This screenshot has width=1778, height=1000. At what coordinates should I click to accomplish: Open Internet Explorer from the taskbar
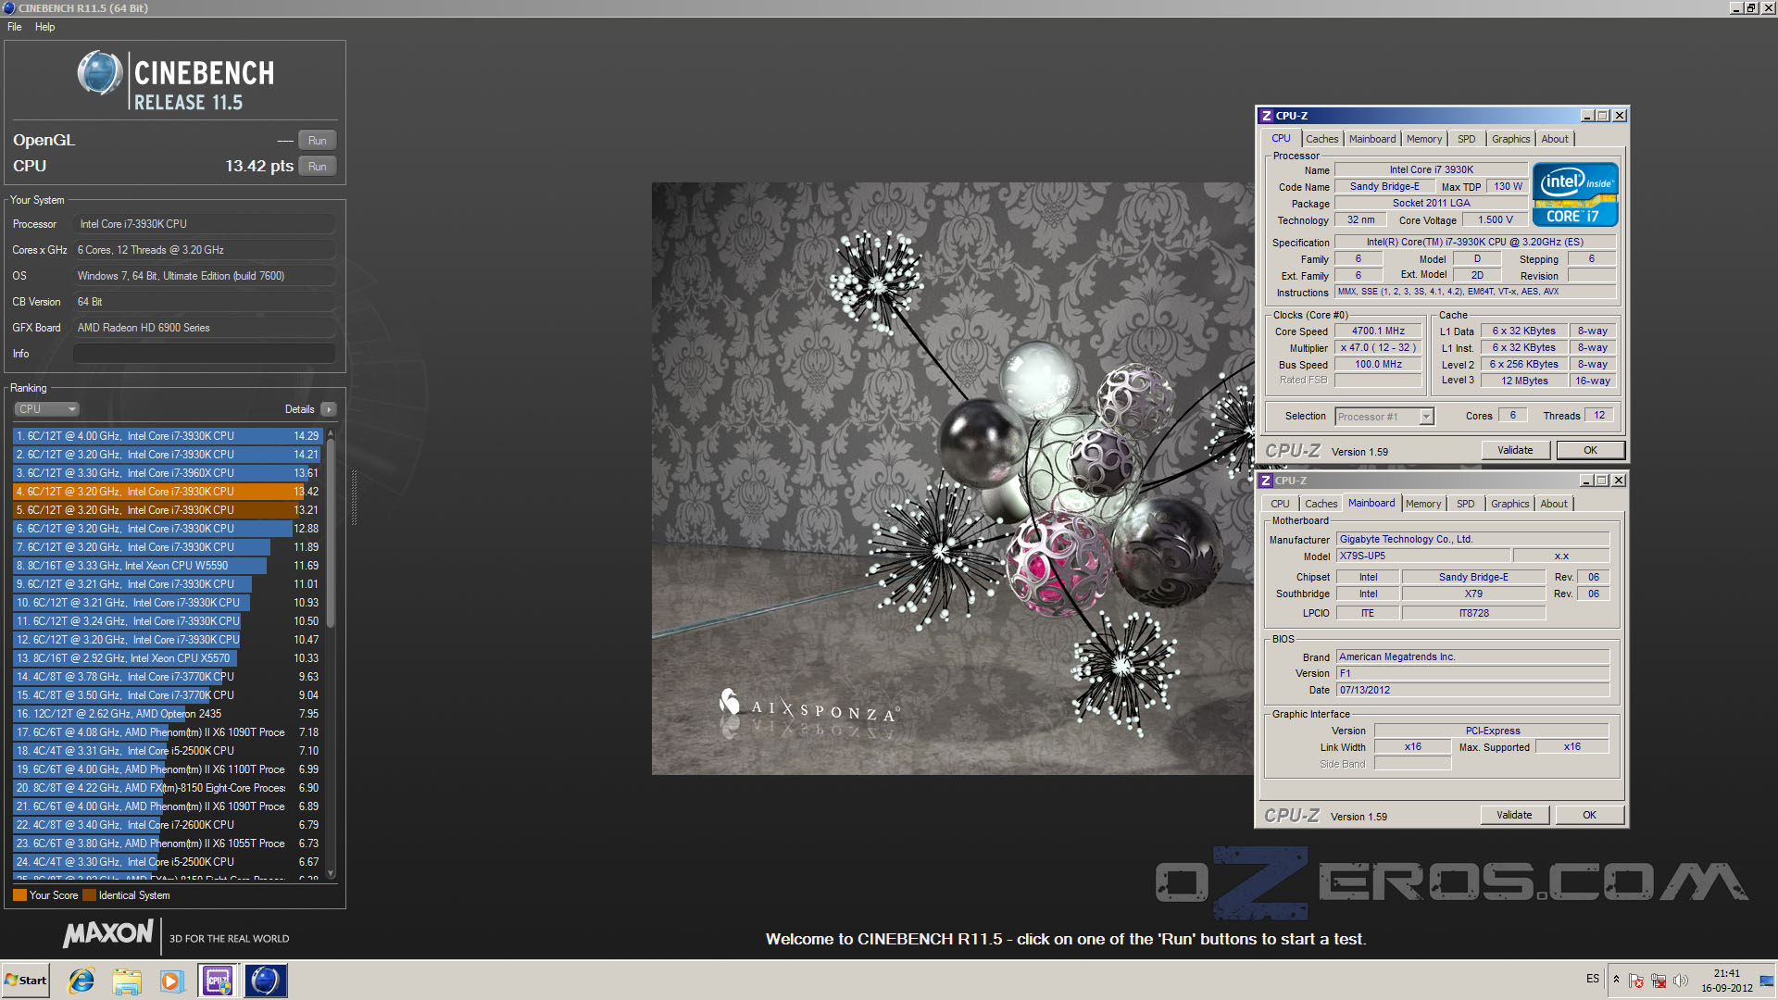pos(81,981)
